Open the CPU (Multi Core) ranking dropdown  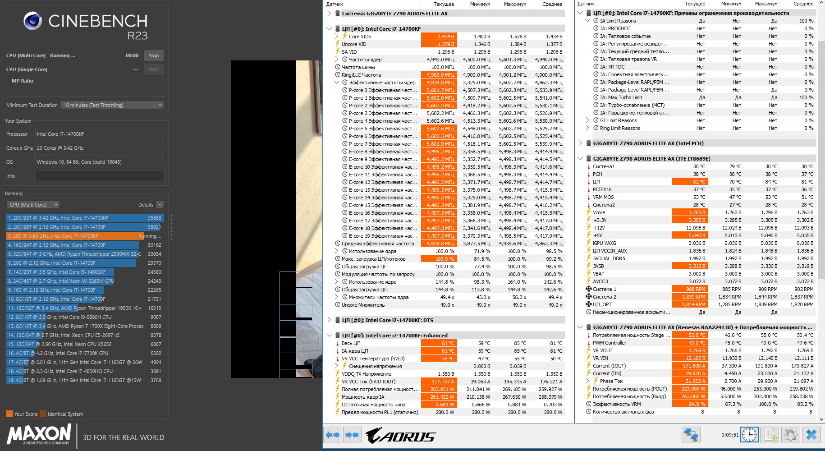[34, 205]
